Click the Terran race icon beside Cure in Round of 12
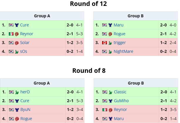The height and width of the screenshot is (123, 180). pos(17,25)
